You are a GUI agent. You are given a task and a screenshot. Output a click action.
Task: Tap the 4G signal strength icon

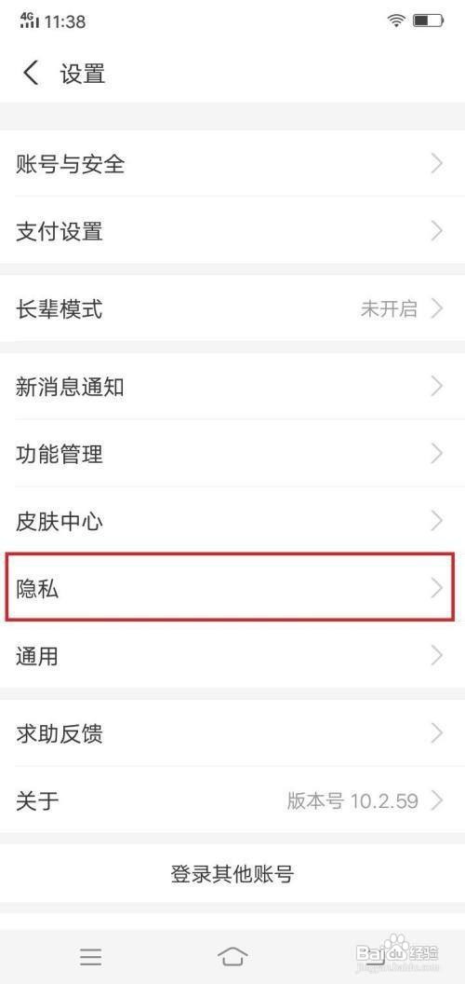tap(28, 20)
